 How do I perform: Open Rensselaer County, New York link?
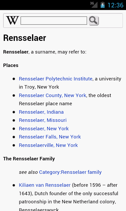tap(52, 95)
